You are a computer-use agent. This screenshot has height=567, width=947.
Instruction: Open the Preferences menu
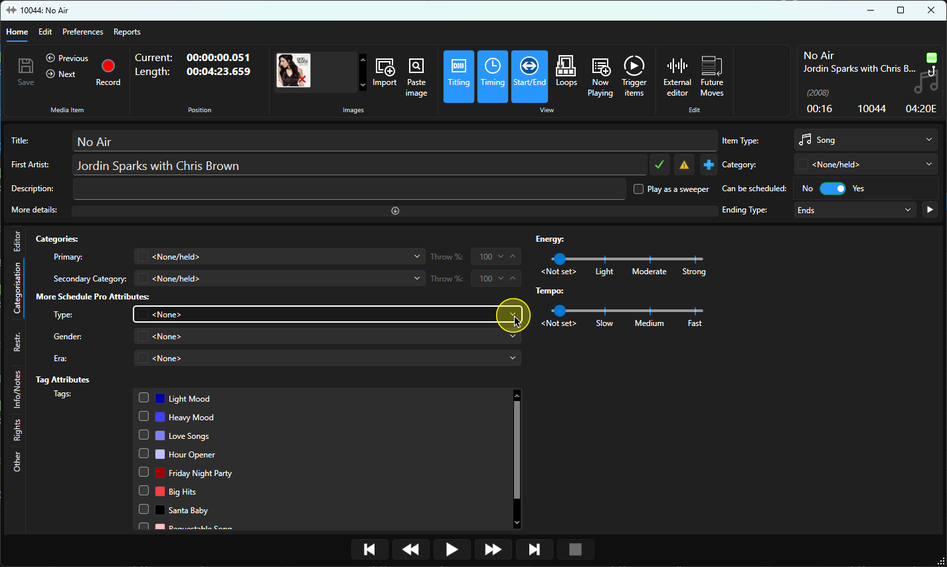[x=82, y=32]
